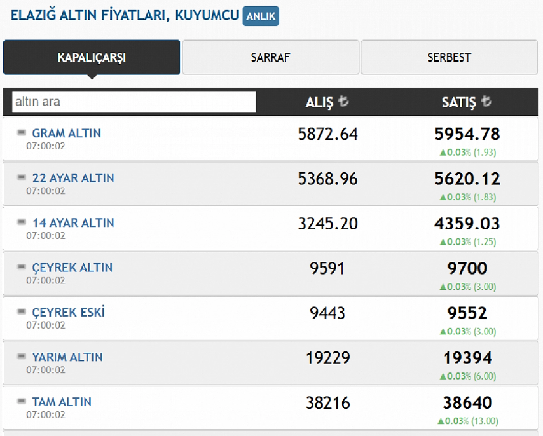Switch to the SARRAF tab
The image size is (543, 436).
pos(270,57)
